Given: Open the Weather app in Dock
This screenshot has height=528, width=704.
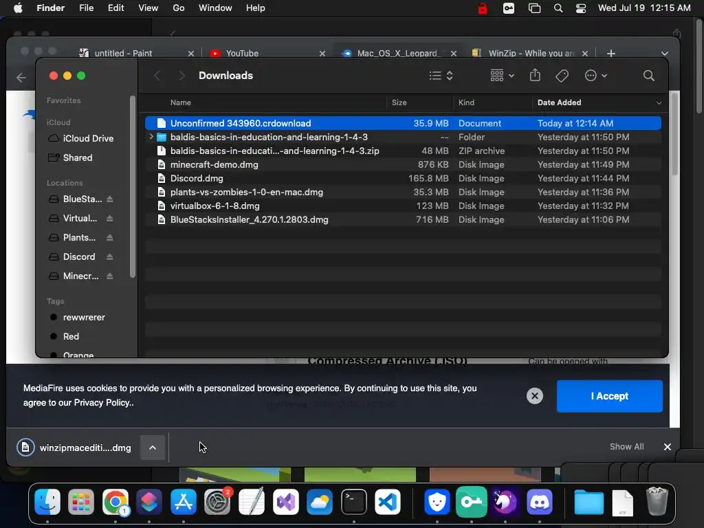Looking at the screenshot, I should [x=320, y=501].
